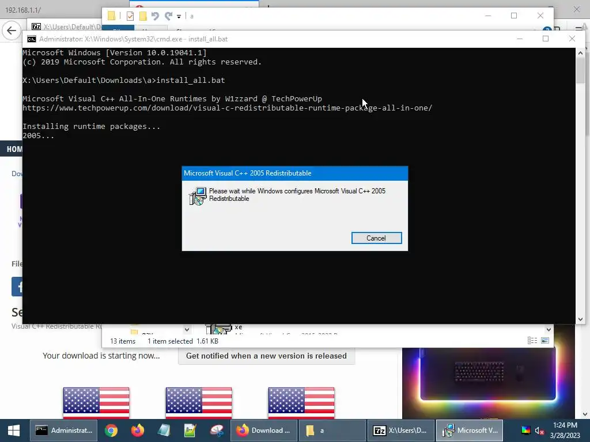The height and width of the screenshot is (442, 590).
Task: Click the cmd window scroll-down arrow
Action: [580, 319]
